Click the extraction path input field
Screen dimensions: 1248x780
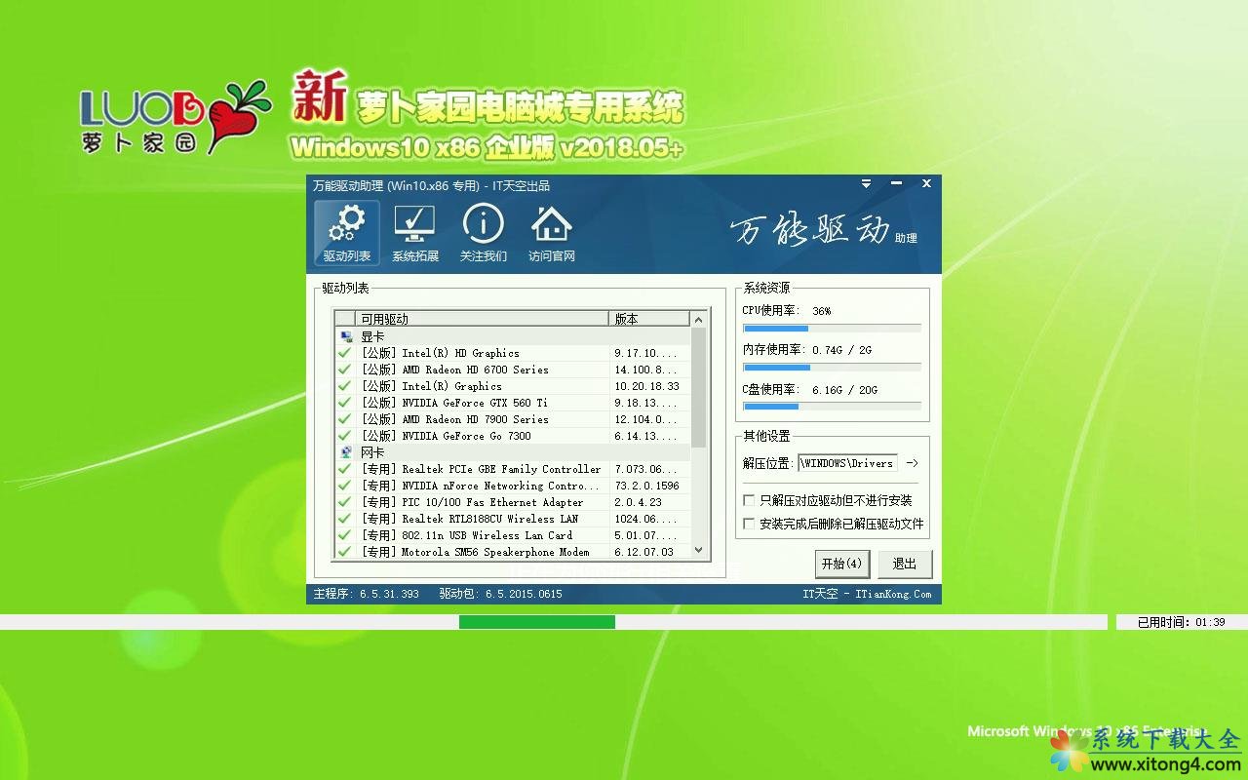pyautogui.click(x=848, y=463)
